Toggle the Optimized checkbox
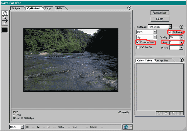The width and height of the screenshot is (187, 131). click(x=170, y=32)
